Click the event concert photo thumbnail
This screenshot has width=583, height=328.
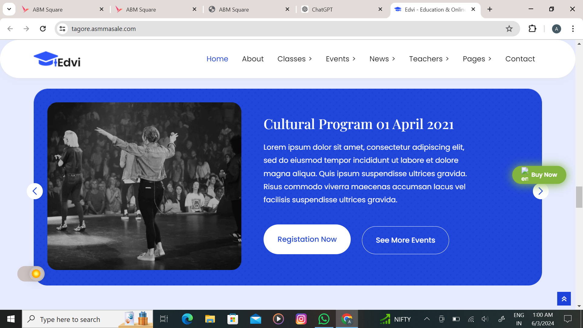click(144, 186)
